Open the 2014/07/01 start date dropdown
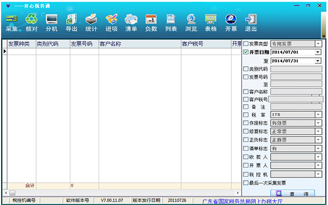The height and width of the screenshot is (205, 328). coord(318,52)
